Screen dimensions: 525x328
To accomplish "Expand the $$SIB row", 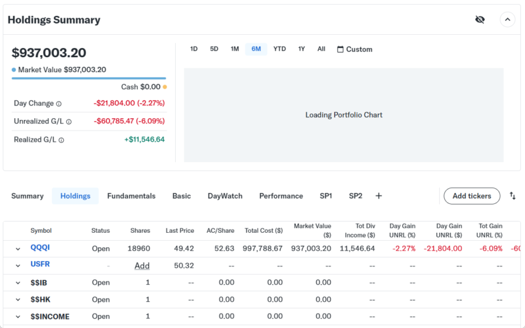I will [x=18, y=283].
